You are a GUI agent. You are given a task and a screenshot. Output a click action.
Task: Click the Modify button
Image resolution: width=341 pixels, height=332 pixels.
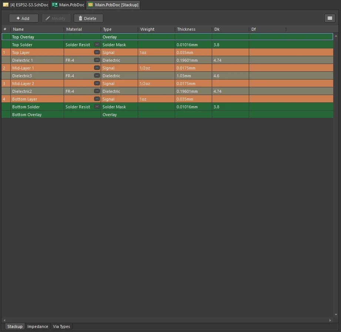coord(56,18)
